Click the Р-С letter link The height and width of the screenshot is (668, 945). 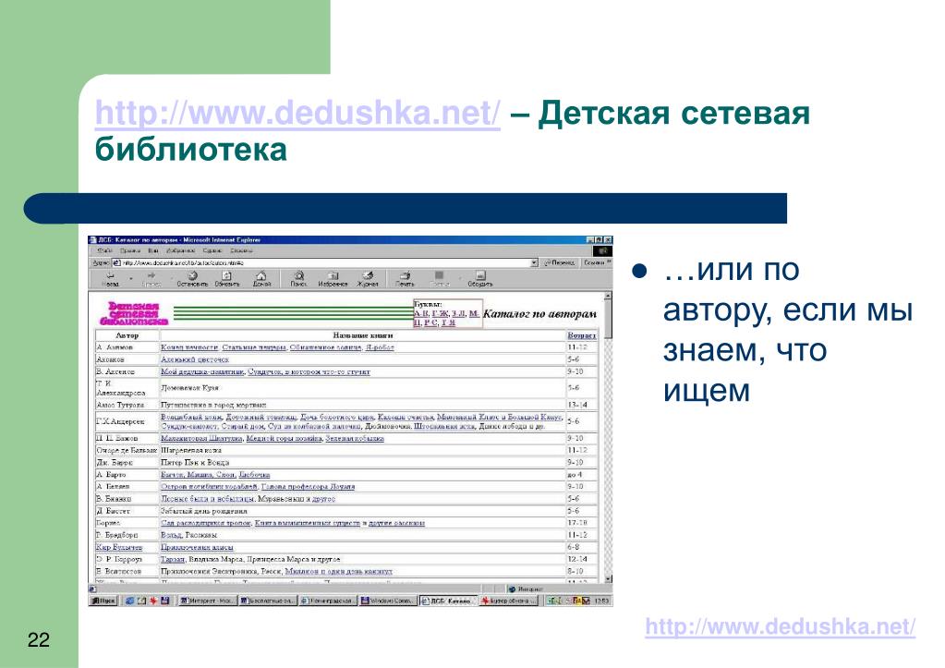[x=430, y=322]
